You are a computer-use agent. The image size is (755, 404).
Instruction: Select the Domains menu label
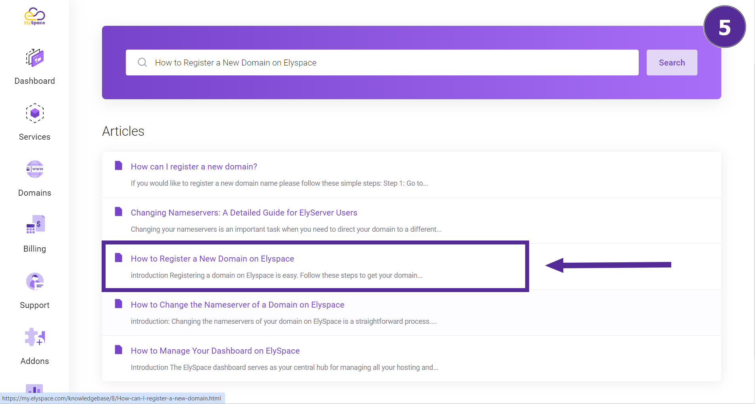(x=35, y=193)
